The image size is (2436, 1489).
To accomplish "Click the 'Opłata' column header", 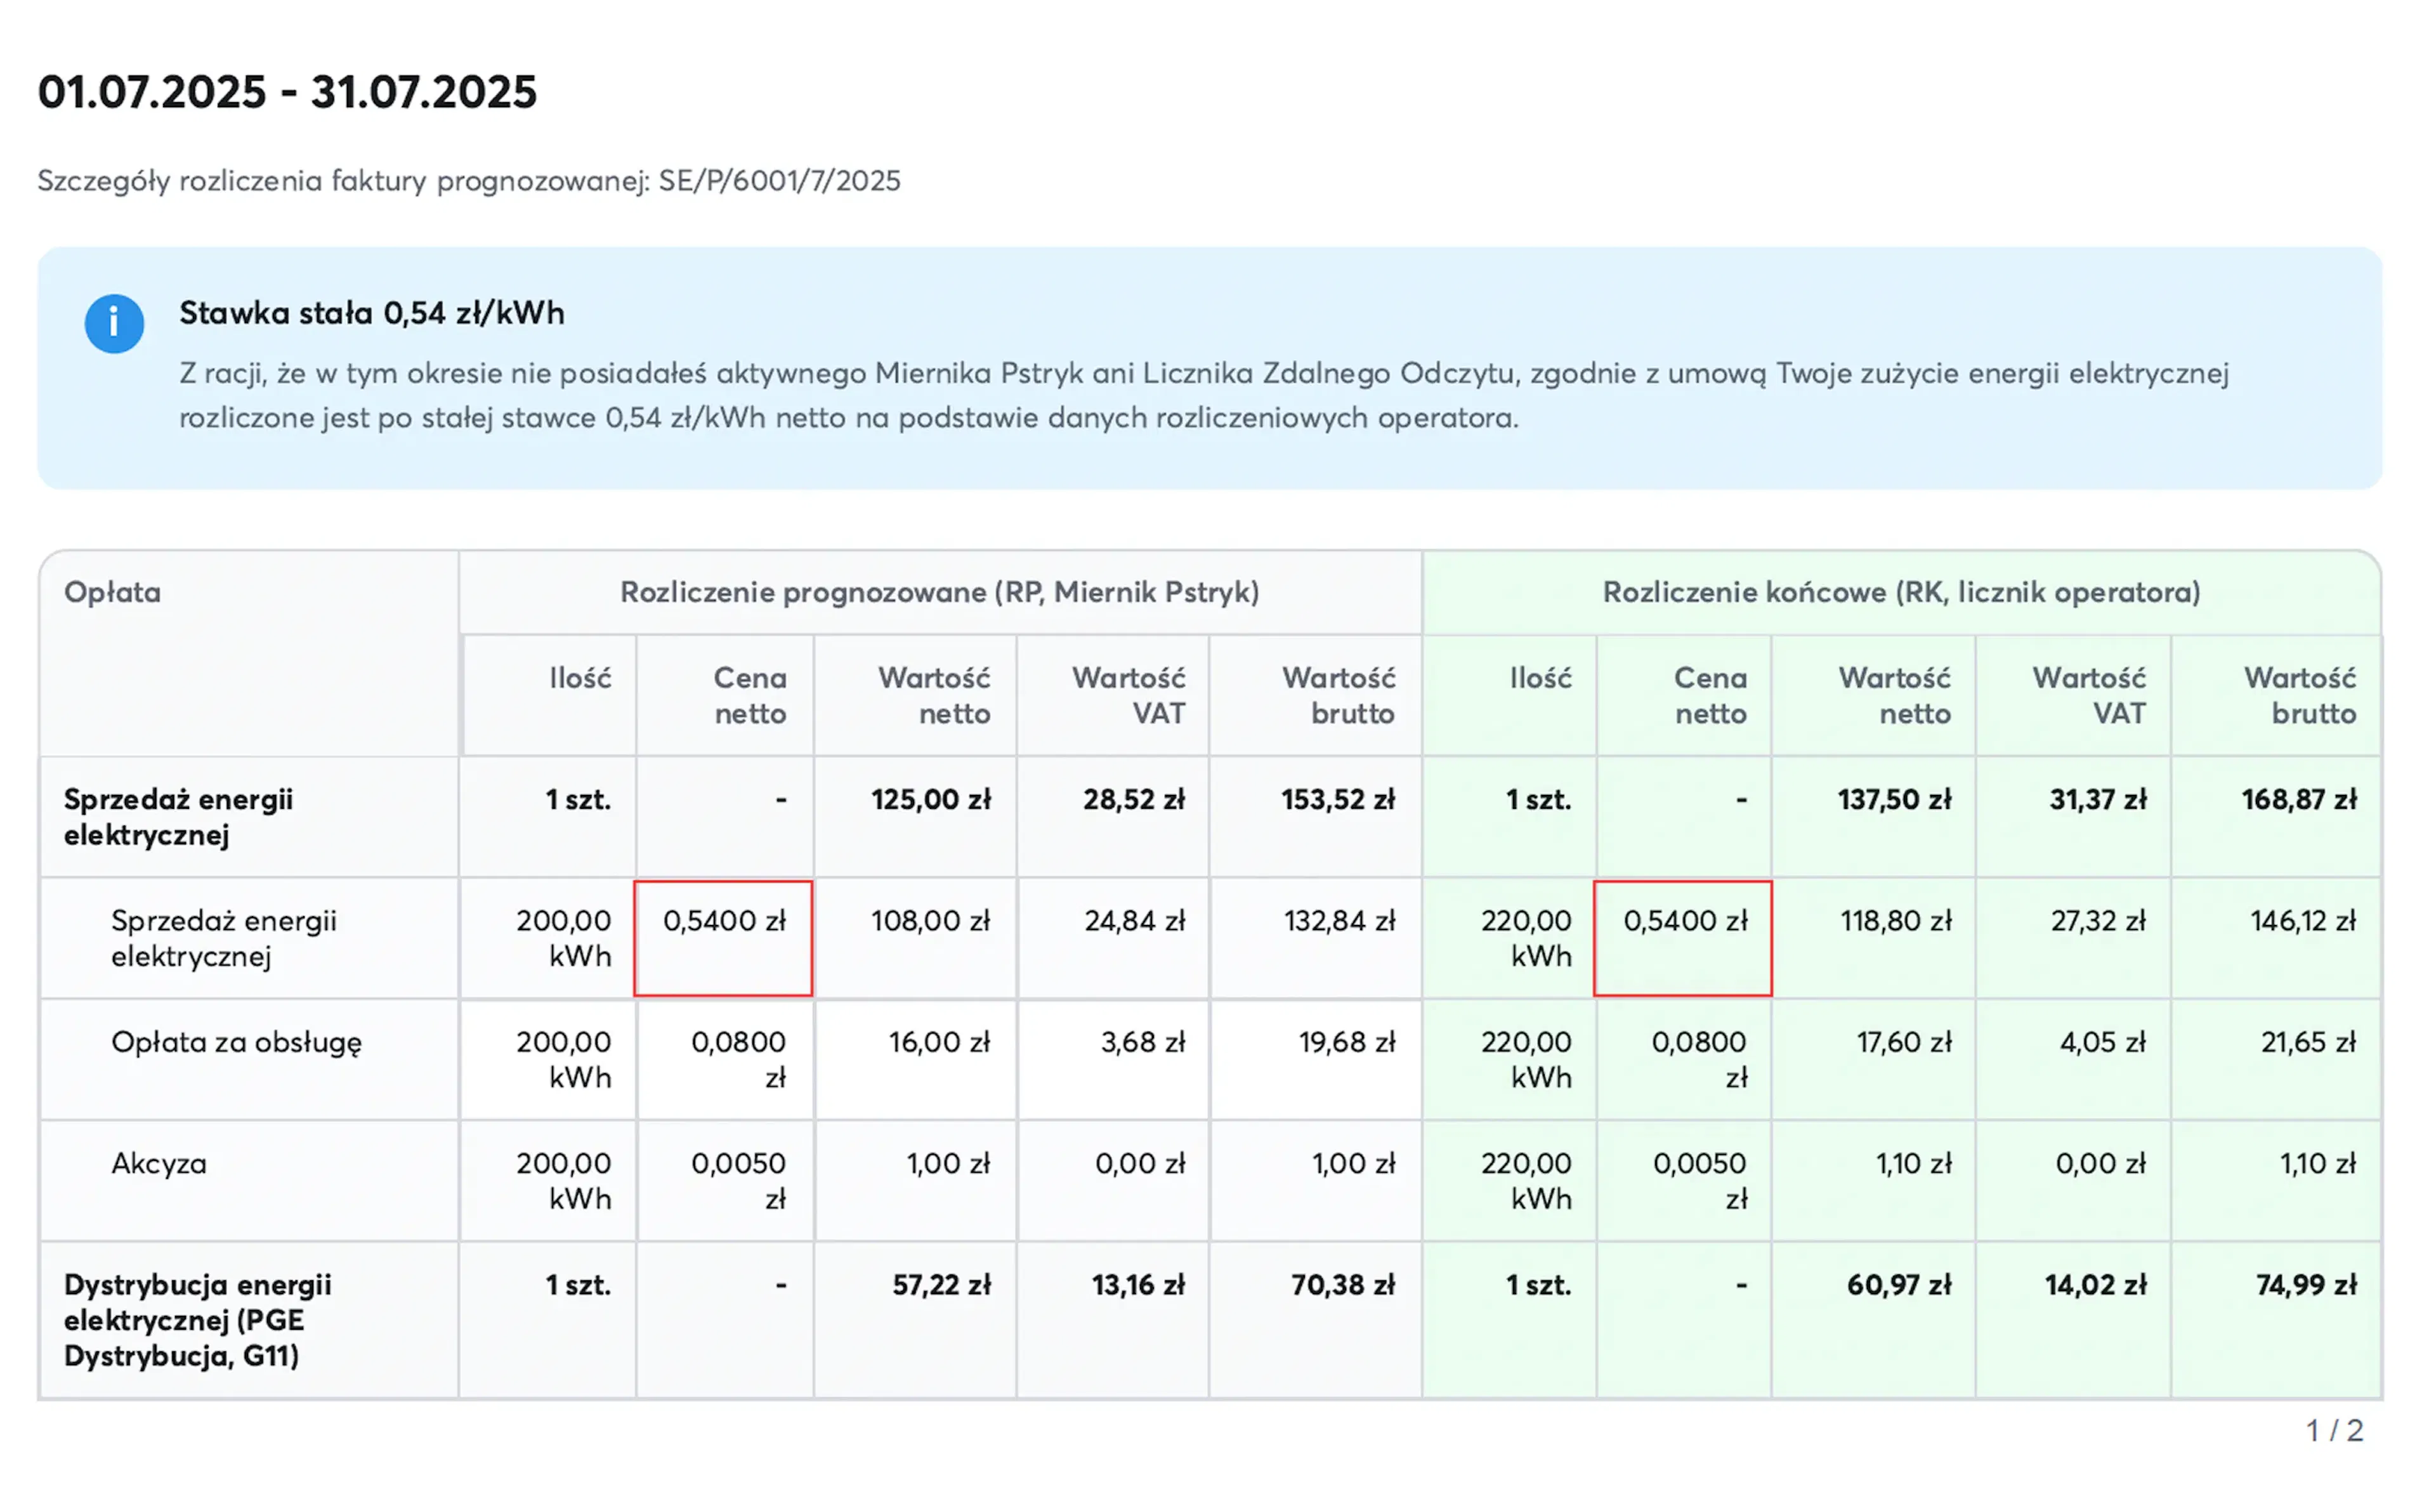I will pos(113,593).
